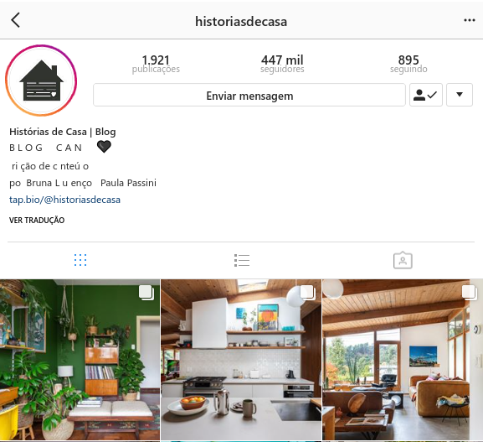Send a message to historiasdecasa
Image resolution: width=483 pixels, height=442 pixels.
point(249,95)
